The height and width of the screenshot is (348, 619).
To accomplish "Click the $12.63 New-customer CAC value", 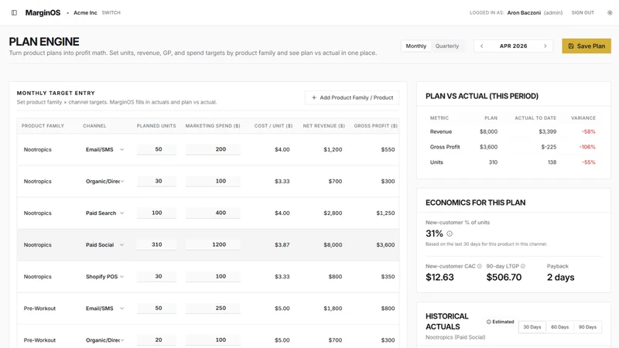I will pyautogui.click(x=439, y=278).
